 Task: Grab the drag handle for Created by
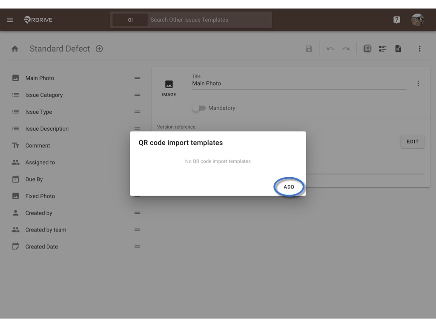[138, 213]
